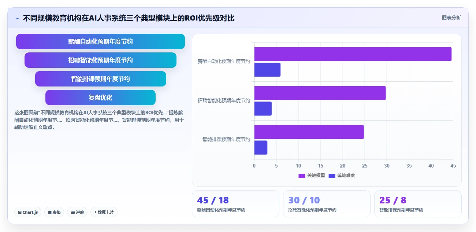Click the blue 智能排课 chart bar
This screenshot has width=476, height=232.
(x=261, y=147)
